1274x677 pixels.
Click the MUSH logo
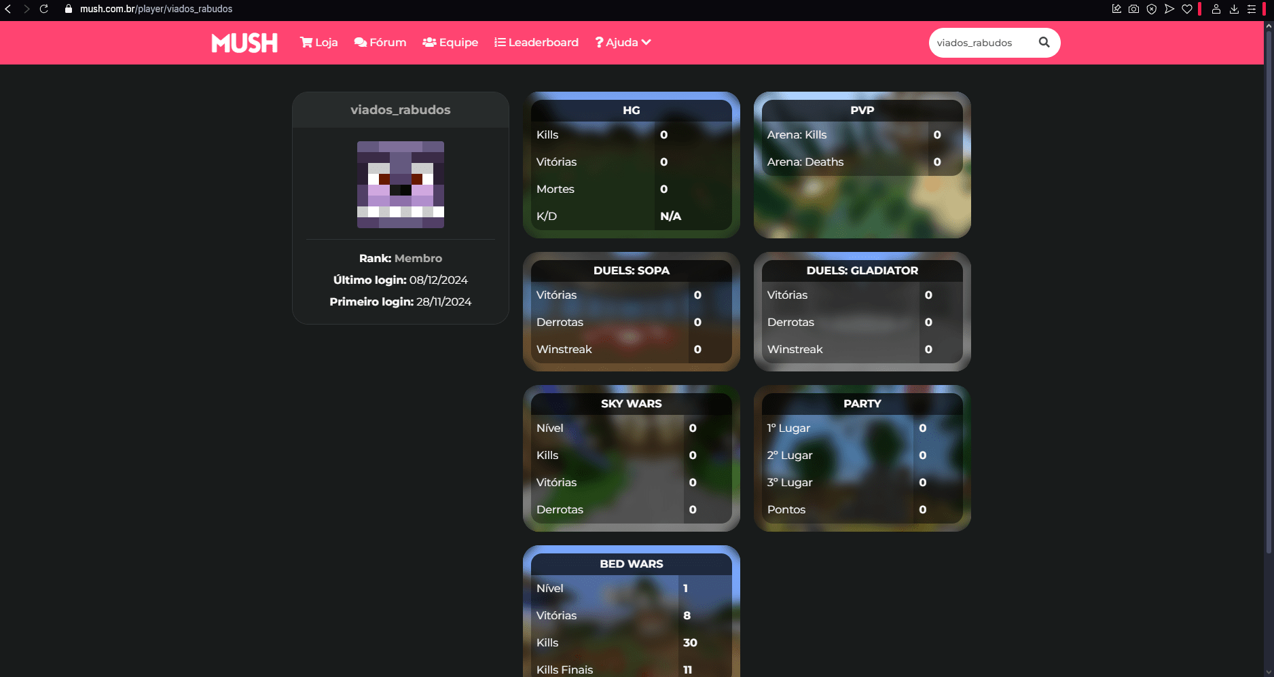click(x=244, y=43)
